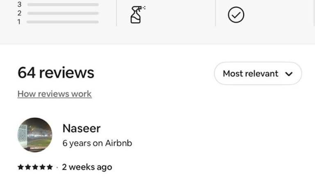Click the 64 reviews heading

56,73
